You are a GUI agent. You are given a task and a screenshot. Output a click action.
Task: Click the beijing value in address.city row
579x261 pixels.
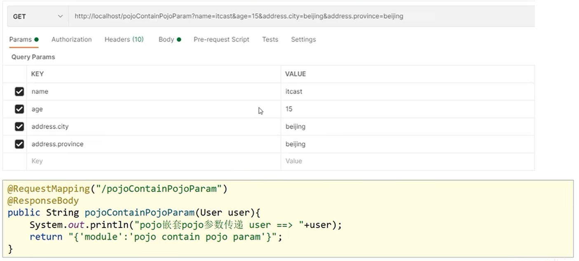click(408, 126)
